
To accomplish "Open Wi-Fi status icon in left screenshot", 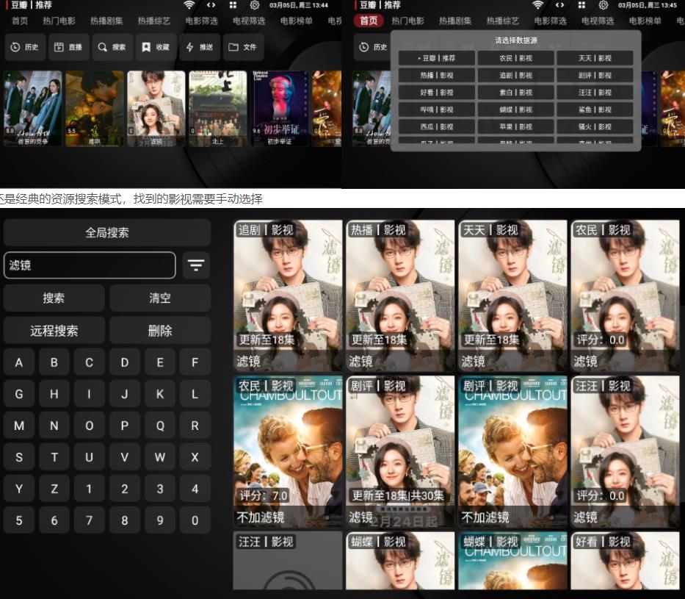I will click(189, 5).
